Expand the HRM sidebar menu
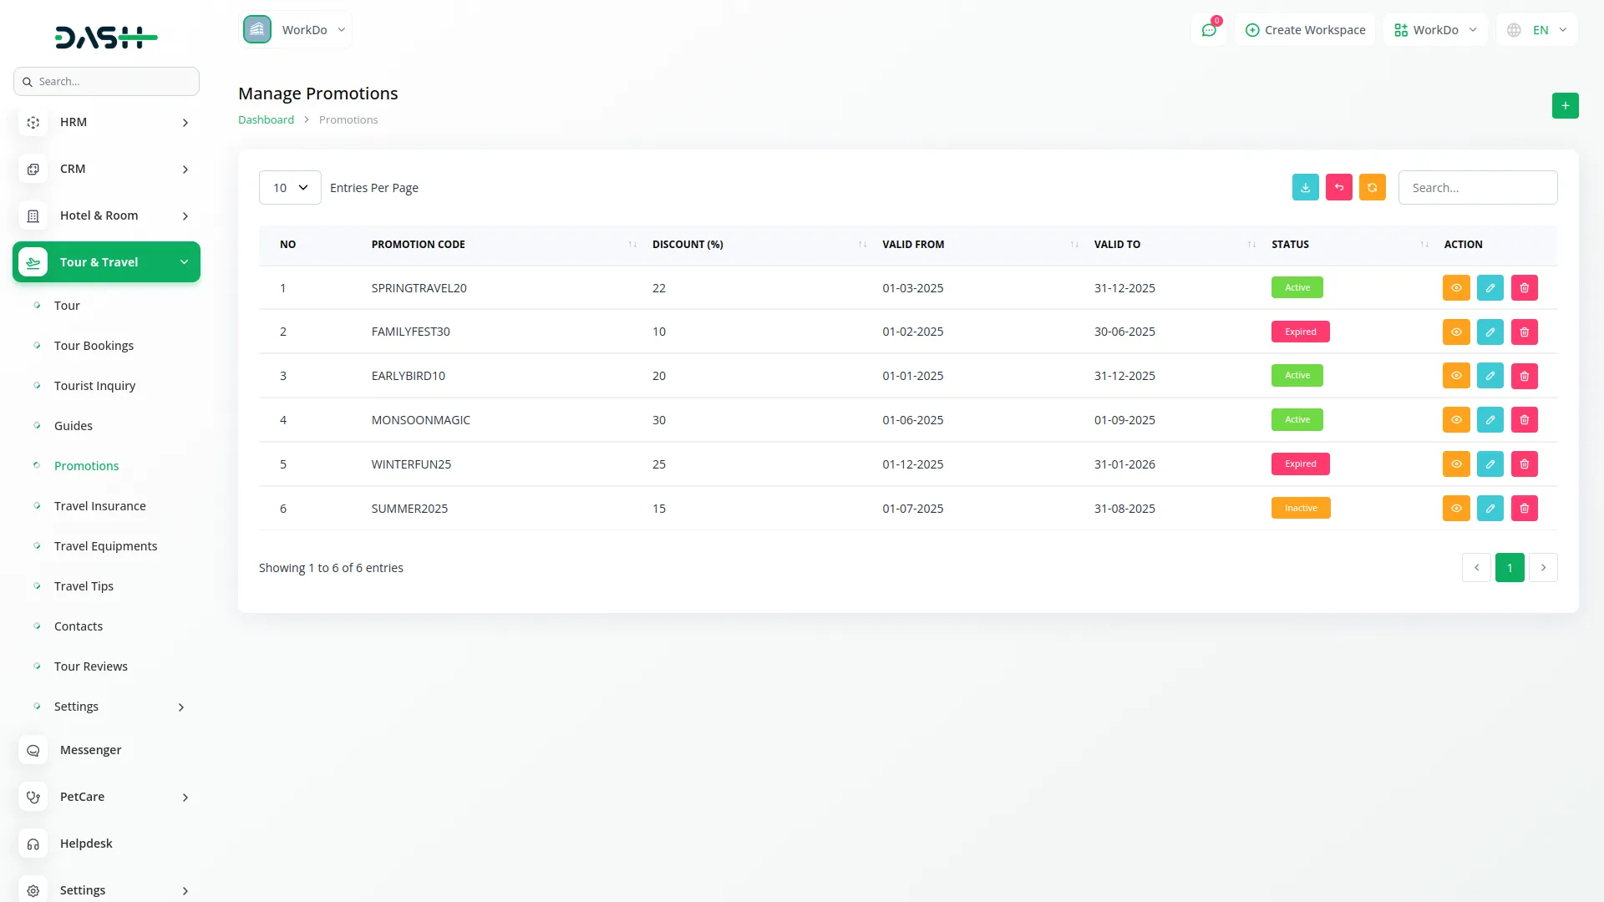 (106, 122)
